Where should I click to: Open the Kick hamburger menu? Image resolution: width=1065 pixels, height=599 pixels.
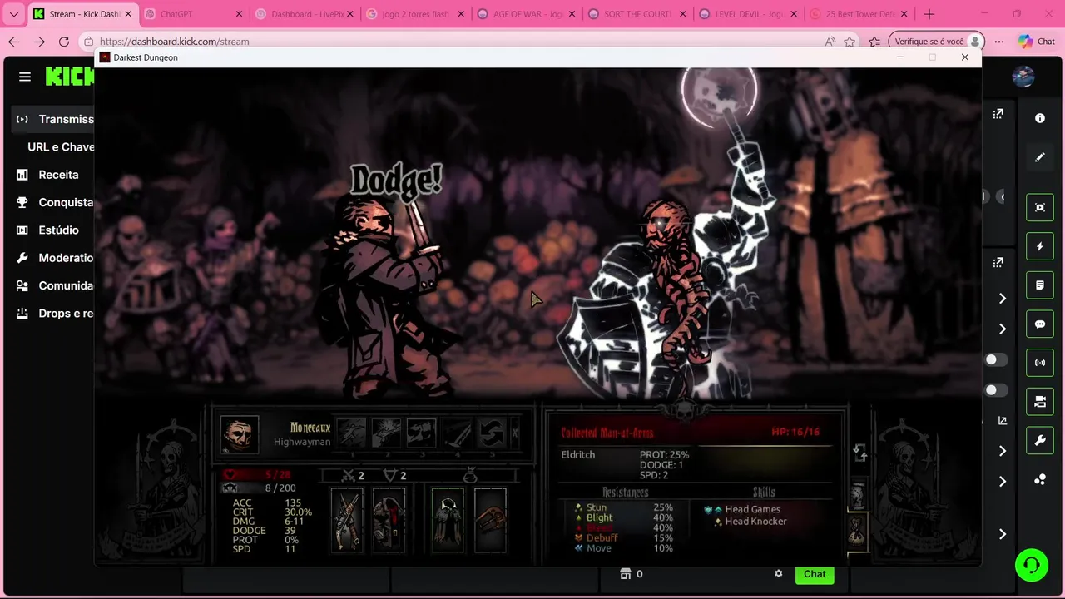(25, 77)
